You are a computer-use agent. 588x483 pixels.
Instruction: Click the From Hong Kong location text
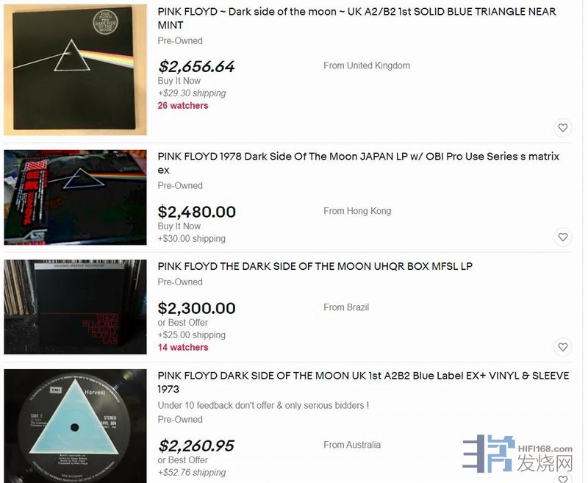pyautogui.click(x=357, y=211)
